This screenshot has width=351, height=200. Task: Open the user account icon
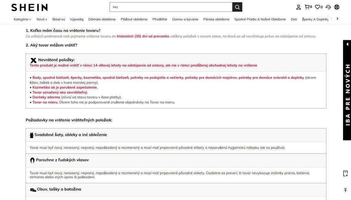pyautogui.click(x=299, y=7)
